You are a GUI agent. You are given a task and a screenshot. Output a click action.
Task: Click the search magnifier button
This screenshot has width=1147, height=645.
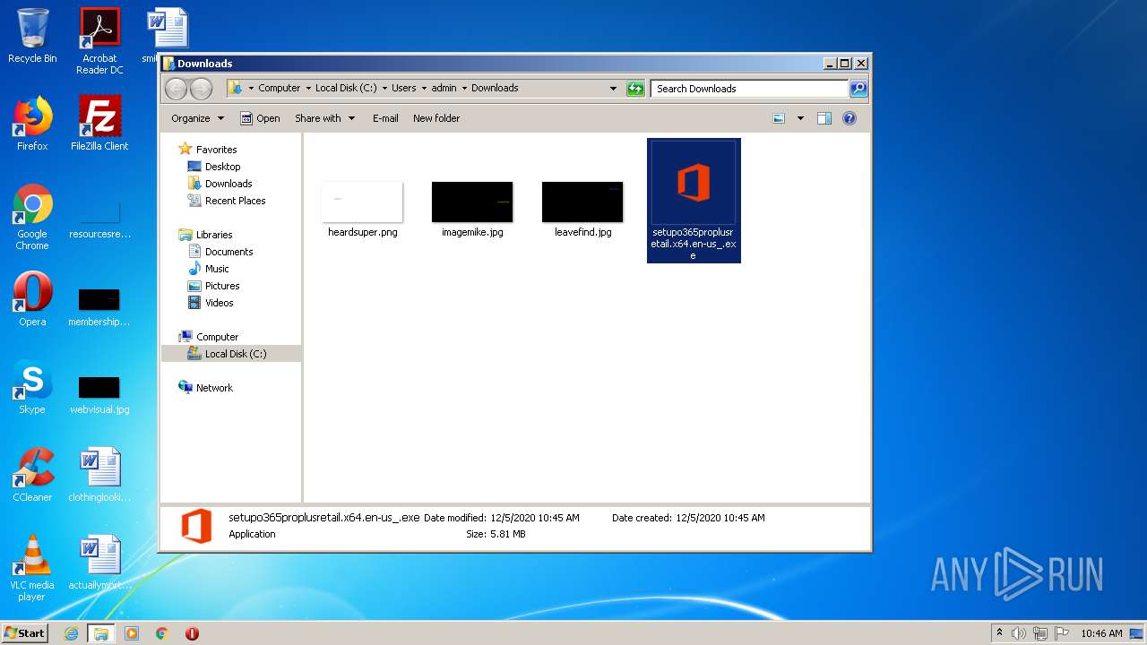point(858,88)
